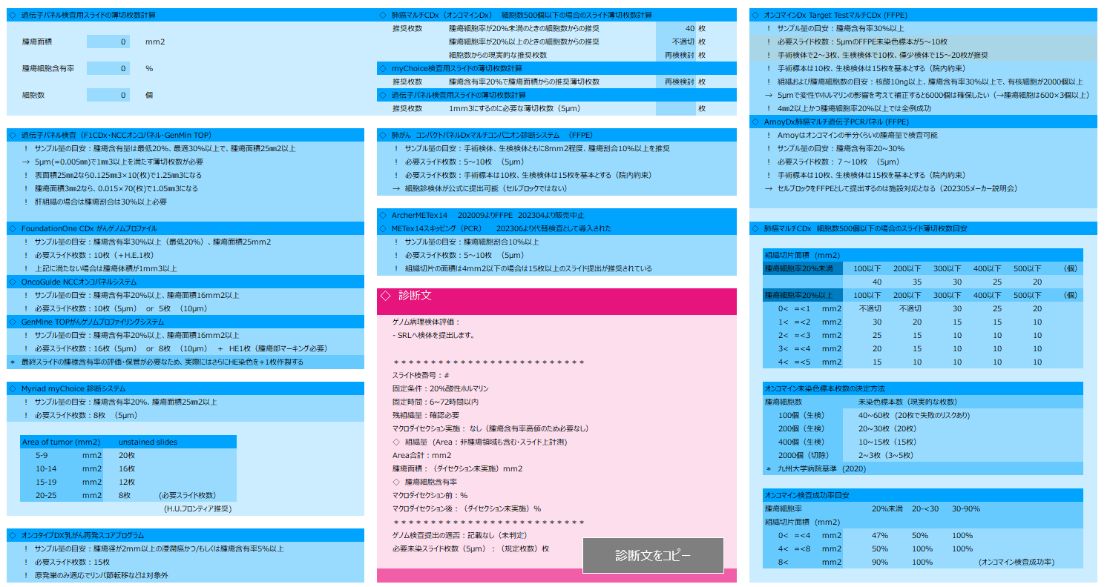Image resolution: width=1110 pixels, height=587 pixels.
Task: Click the 九州大学病院基準 (2020) note
Action: pos(821,468)
